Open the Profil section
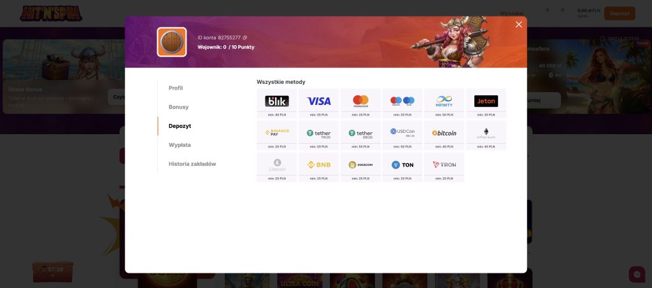The height and width of the screenshot is (288, 652). 176,88
